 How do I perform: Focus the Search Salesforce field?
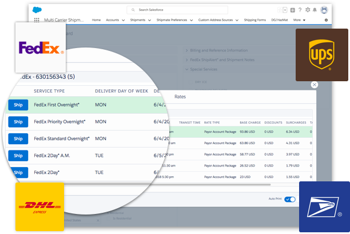click(x=177, y=10)
